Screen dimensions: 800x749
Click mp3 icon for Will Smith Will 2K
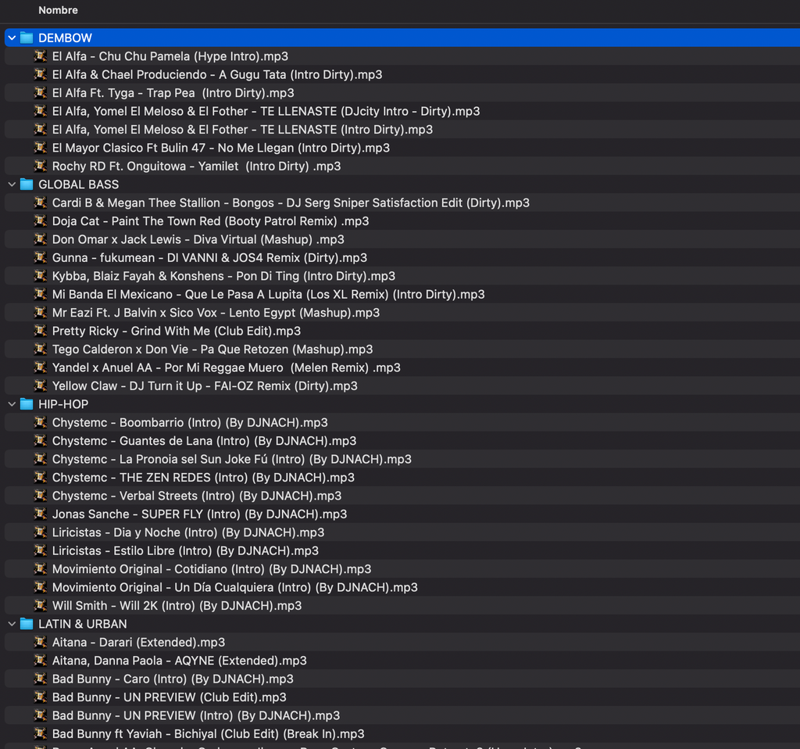coord(41,605)
